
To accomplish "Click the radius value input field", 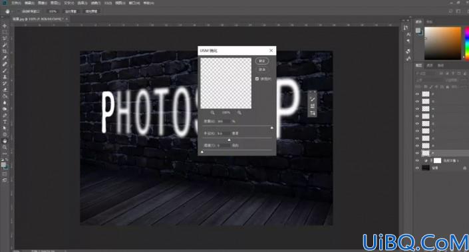I will [224, 134].
